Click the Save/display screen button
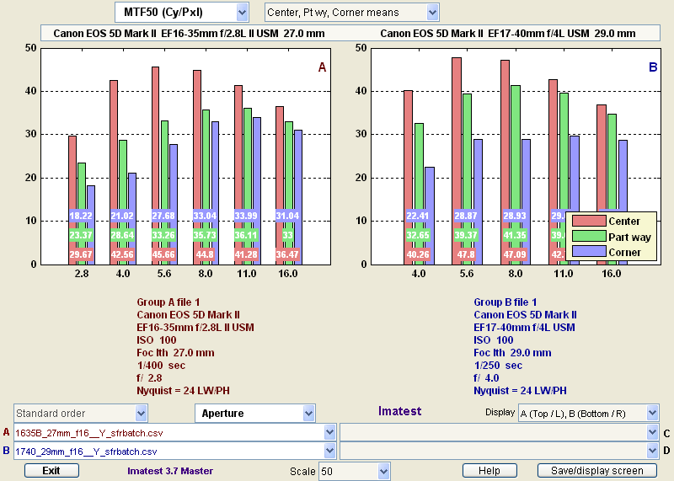 point(597,471)
